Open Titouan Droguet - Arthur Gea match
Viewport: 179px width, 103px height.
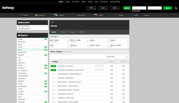65,94
